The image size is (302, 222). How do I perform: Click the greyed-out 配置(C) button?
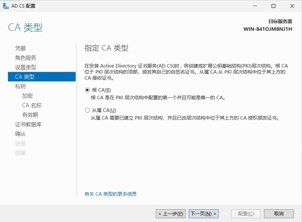coord(246,214)
